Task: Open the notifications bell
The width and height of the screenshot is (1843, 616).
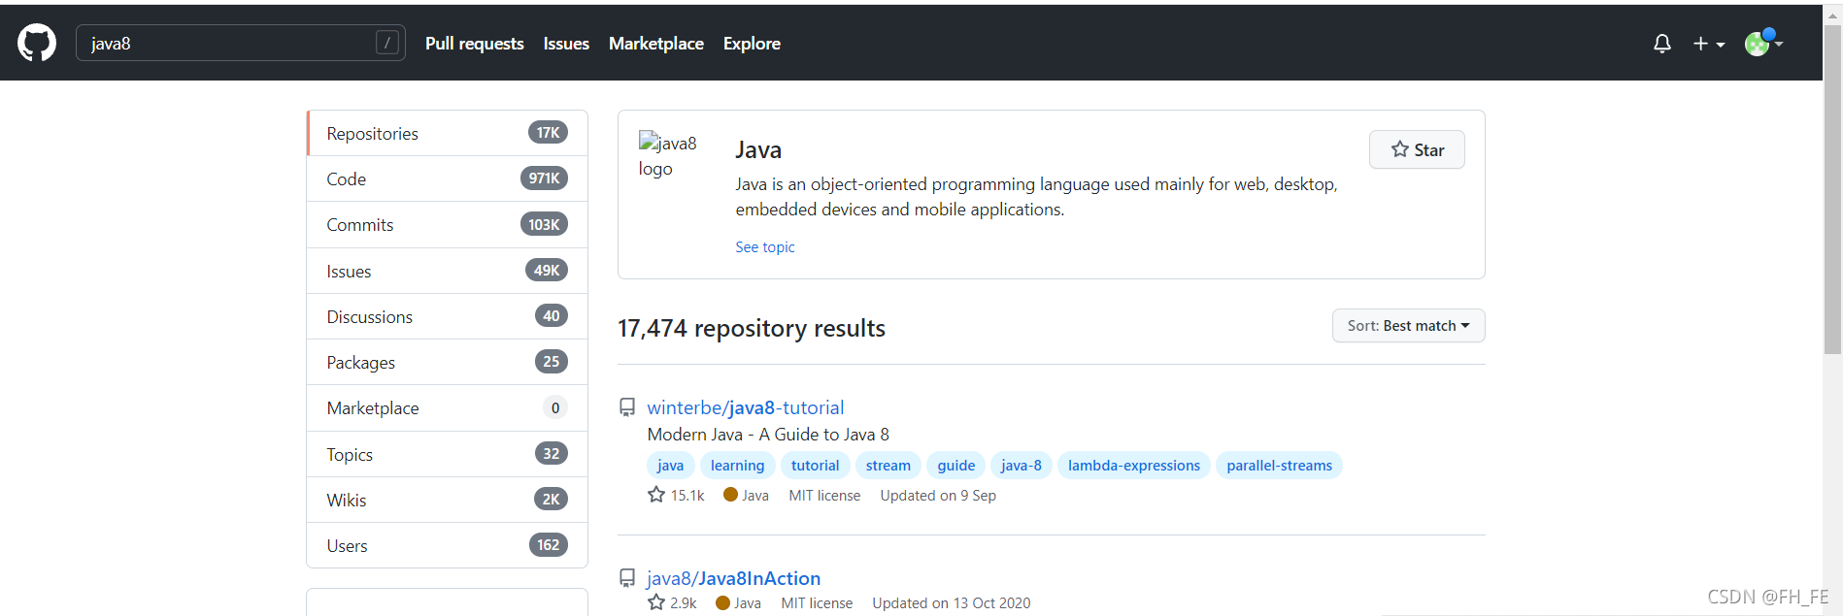Action: coord(1662,44)
